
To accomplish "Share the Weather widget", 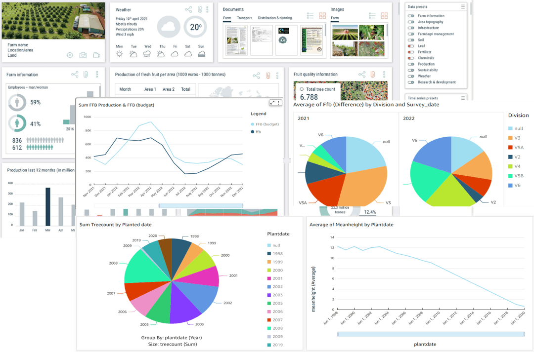I will 188,9.
